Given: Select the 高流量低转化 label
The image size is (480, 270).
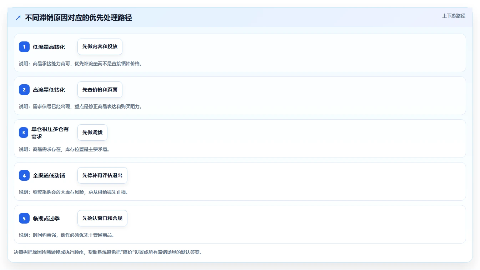Looking at the screenshot, I should coord(49,90).
